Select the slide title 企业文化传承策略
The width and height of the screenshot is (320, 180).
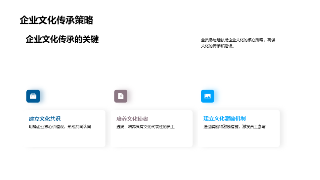tap(56, 20)
